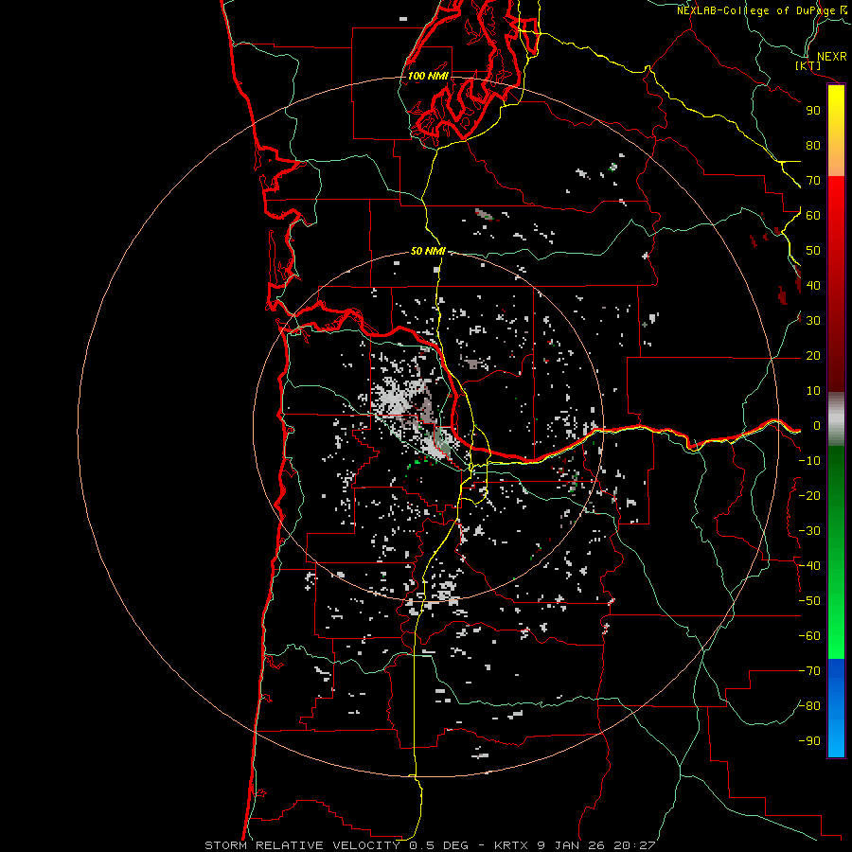The height and width of the screenshot is (852, 852).
Task: Click the -30 scale value
Action: click(x=809, y=531)
